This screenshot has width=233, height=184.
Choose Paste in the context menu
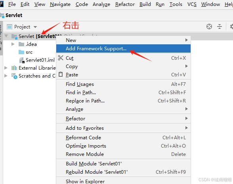[123, 75]
